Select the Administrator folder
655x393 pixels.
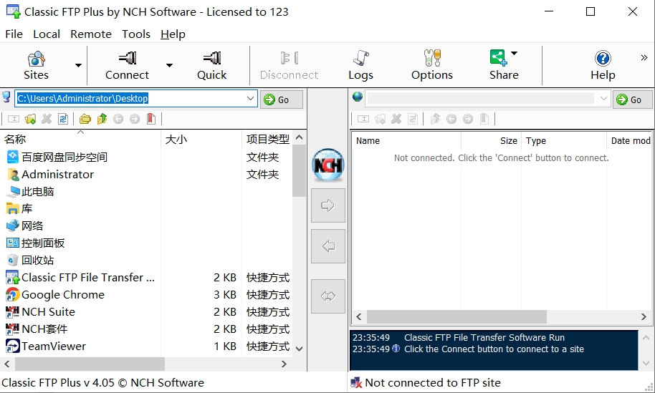57,175
